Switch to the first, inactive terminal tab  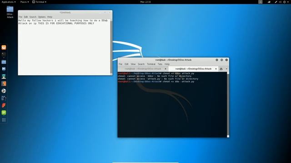point(143,69)
